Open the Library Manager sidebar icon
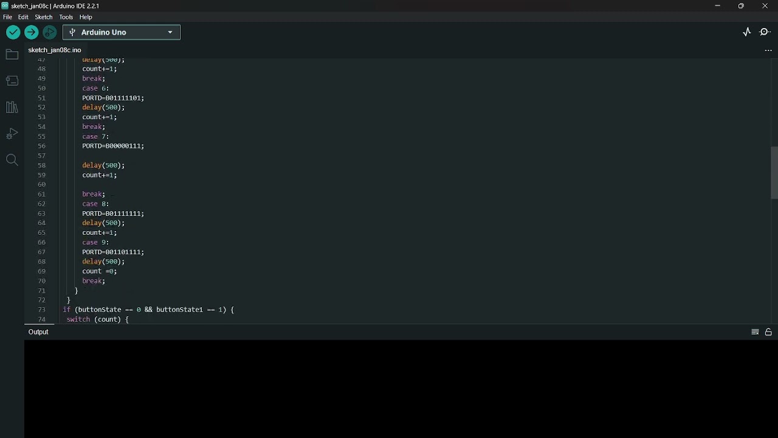 pos(12,107)
